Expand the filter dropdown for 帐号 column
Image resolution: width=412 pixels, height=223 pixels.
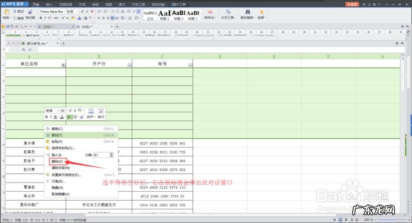(x=190, y=65)
